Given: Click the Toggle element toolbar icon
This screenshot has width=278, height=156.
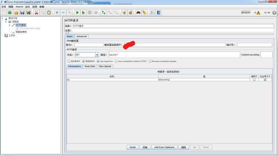Looking at the screenshot, I should (69, 13).
